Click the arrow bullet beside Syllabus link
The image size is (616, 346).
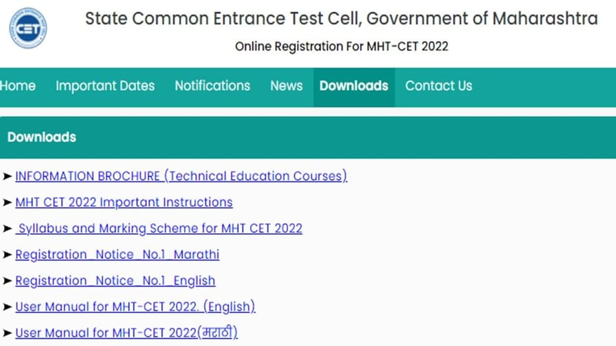(7, 228)
